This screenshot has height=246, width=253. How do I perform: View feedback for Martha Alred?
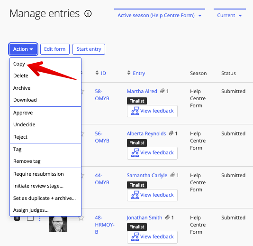click(152, 111)
